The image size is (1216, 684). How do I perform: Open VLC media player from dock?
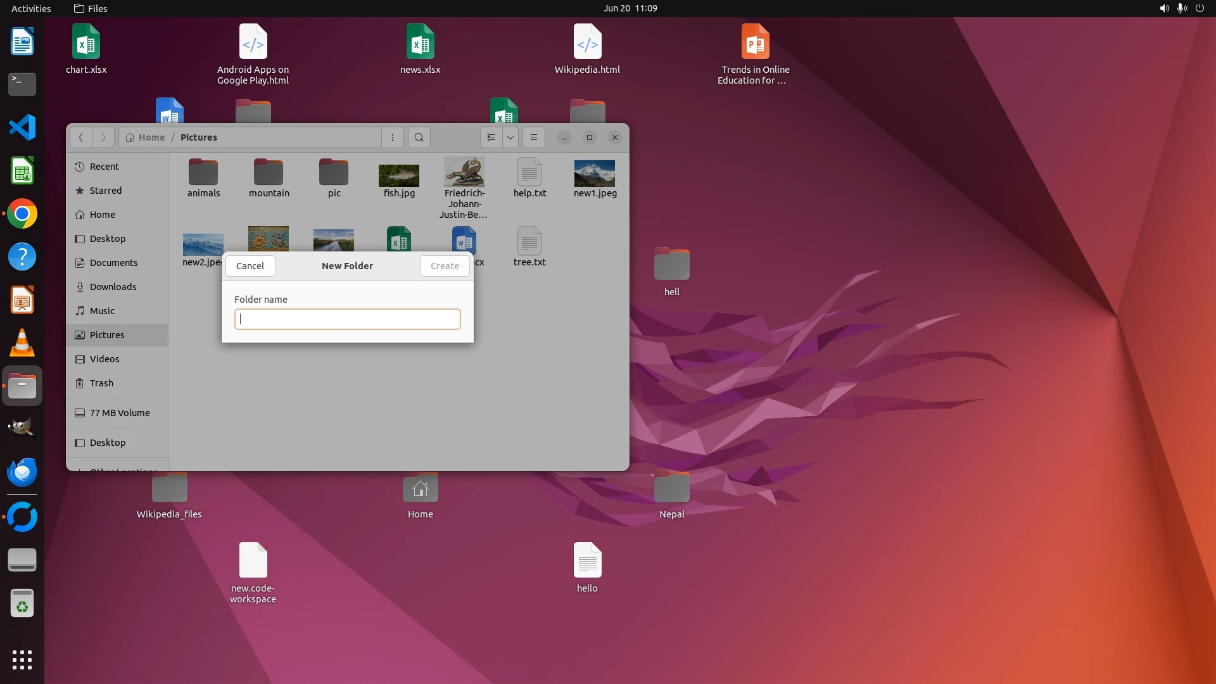(x=22, y=343)
